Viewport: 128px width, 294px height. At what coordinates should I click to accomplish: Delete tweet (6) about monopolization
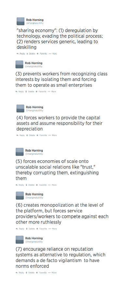click(30, 229)
